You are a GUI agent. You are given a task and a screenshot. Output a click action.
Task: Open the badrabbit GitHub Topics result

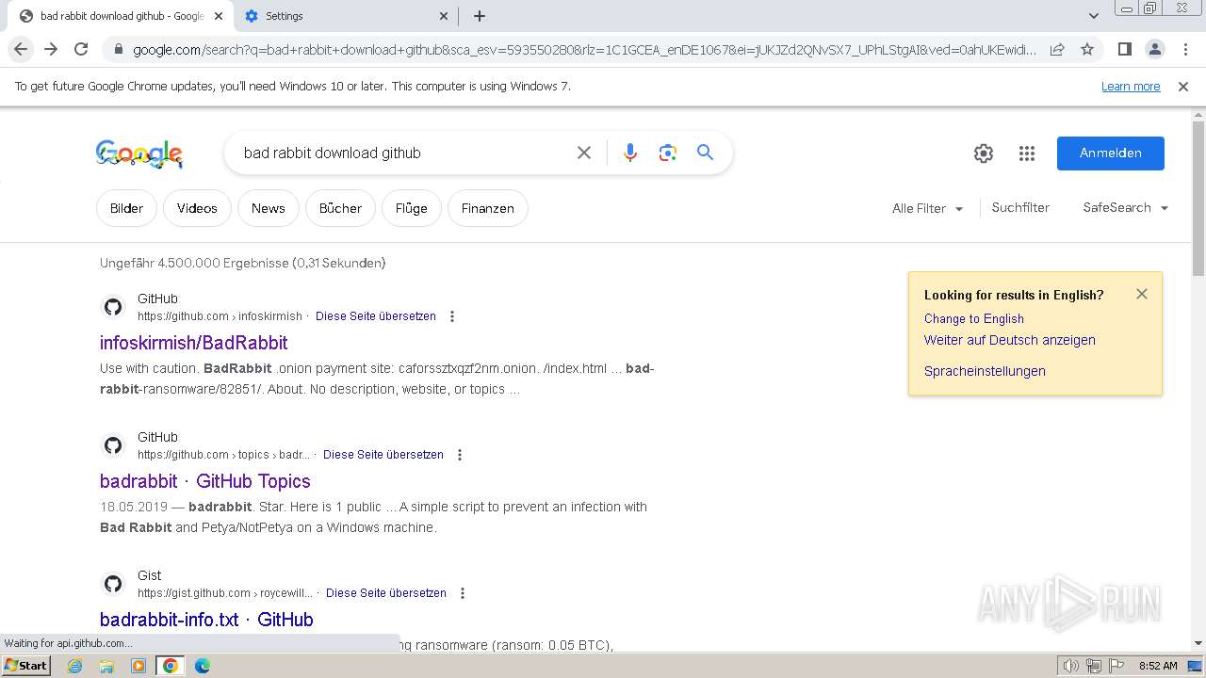205,481
